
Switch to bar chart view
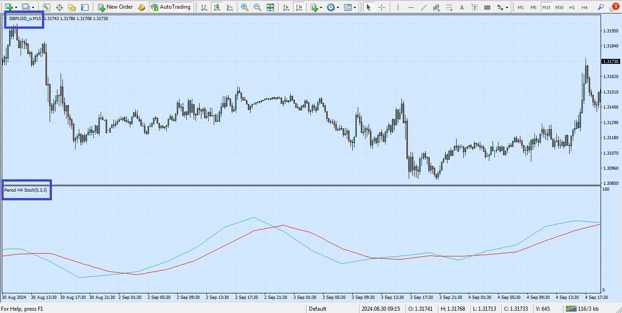(x=204, y=7)
